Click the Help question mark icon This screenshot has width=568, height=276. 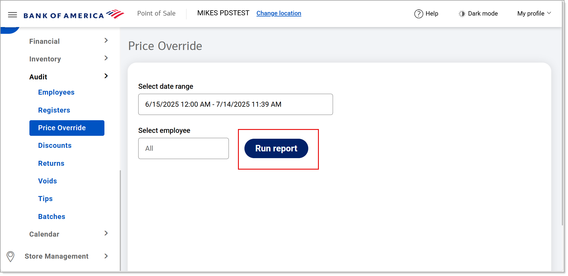[419, 14]
